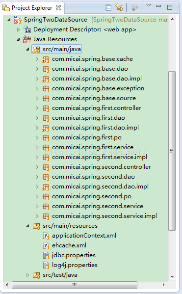Viewport: 182px width, 294px height.
Task: Click the com.micai.spring.base.cache package icon
Action: pos(46,59)
